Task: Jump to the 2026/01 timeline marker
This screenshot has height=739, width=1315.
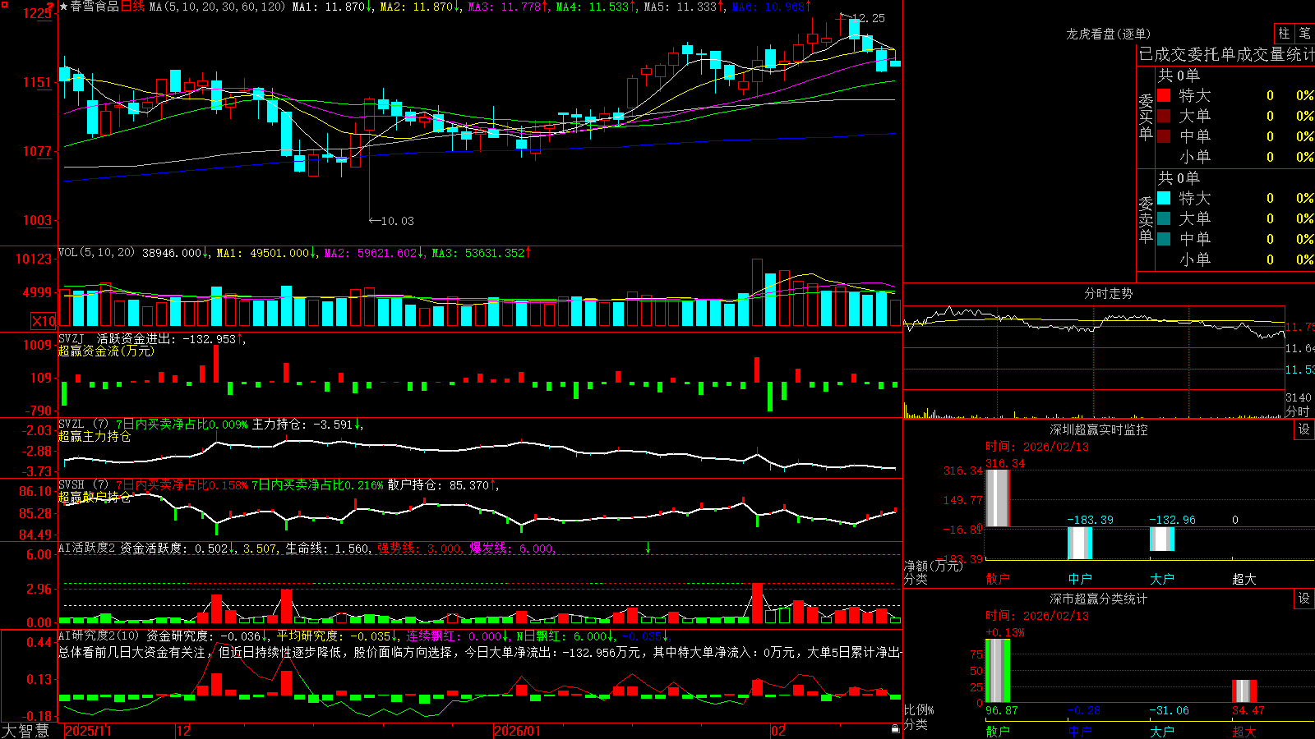Action: (518, 731)
